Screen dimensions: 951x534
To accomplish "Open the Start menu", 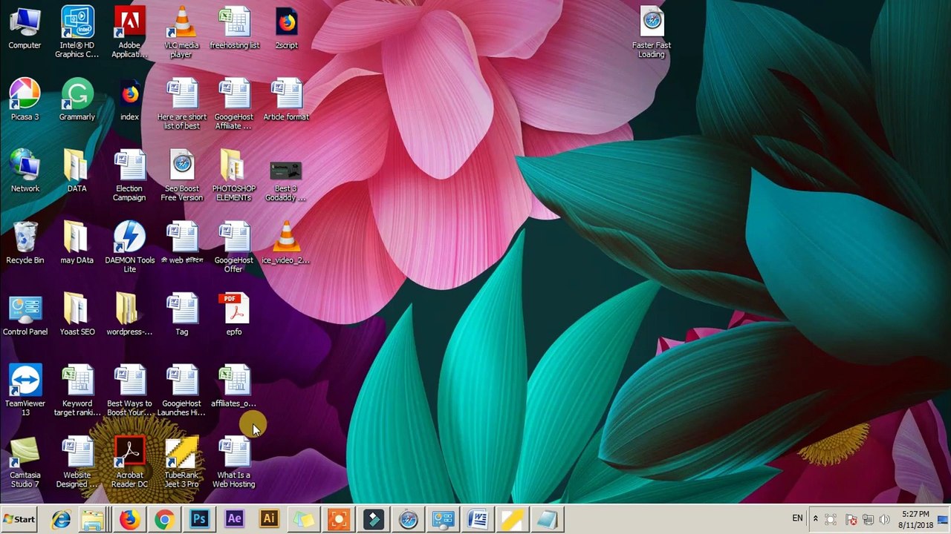I will tap(19, 519).
